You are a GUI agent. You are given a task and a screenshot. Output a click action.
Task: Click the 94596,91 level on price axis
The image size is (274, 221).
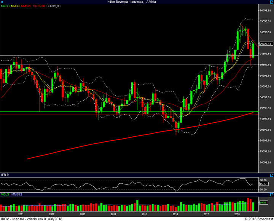(266, 11)
